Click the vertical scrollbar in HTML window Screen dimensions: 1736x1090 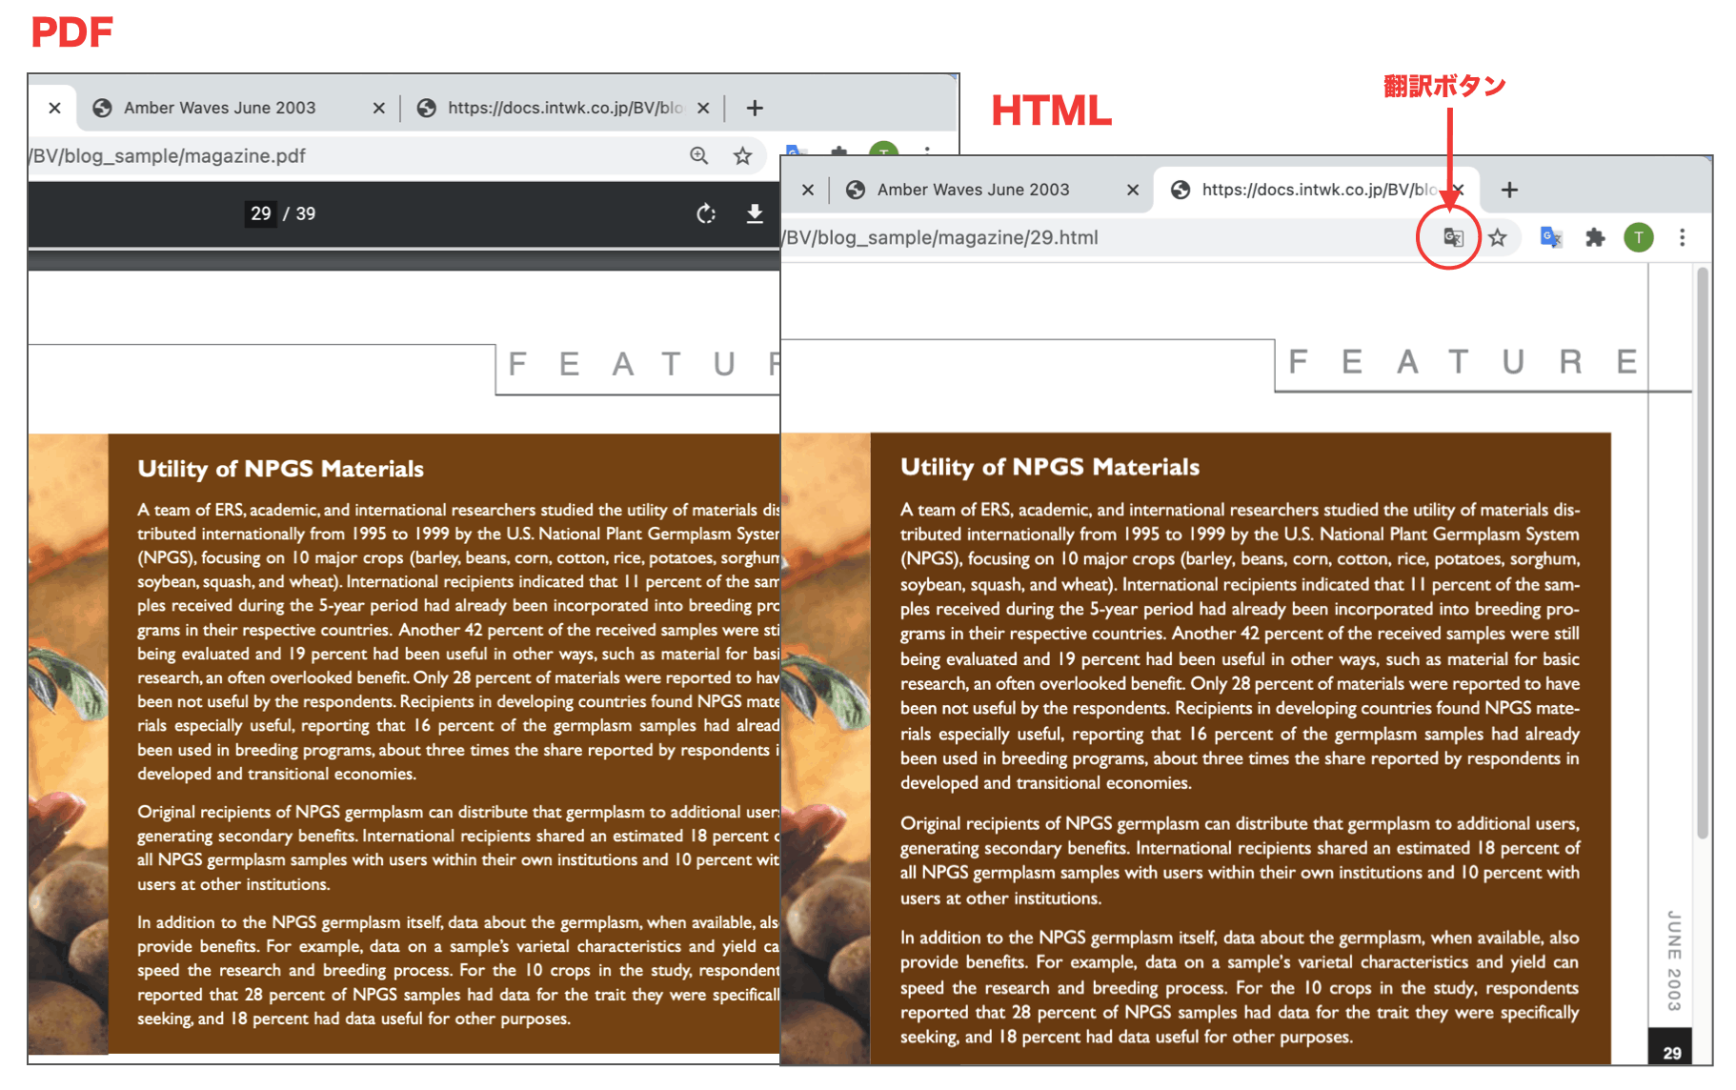[1702, 553]
